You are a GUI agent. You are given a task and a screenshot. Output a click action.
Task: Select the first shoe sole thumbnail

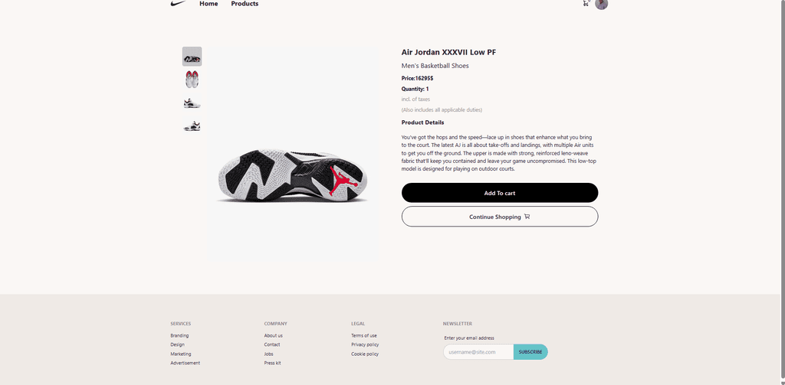pos(192,57)
